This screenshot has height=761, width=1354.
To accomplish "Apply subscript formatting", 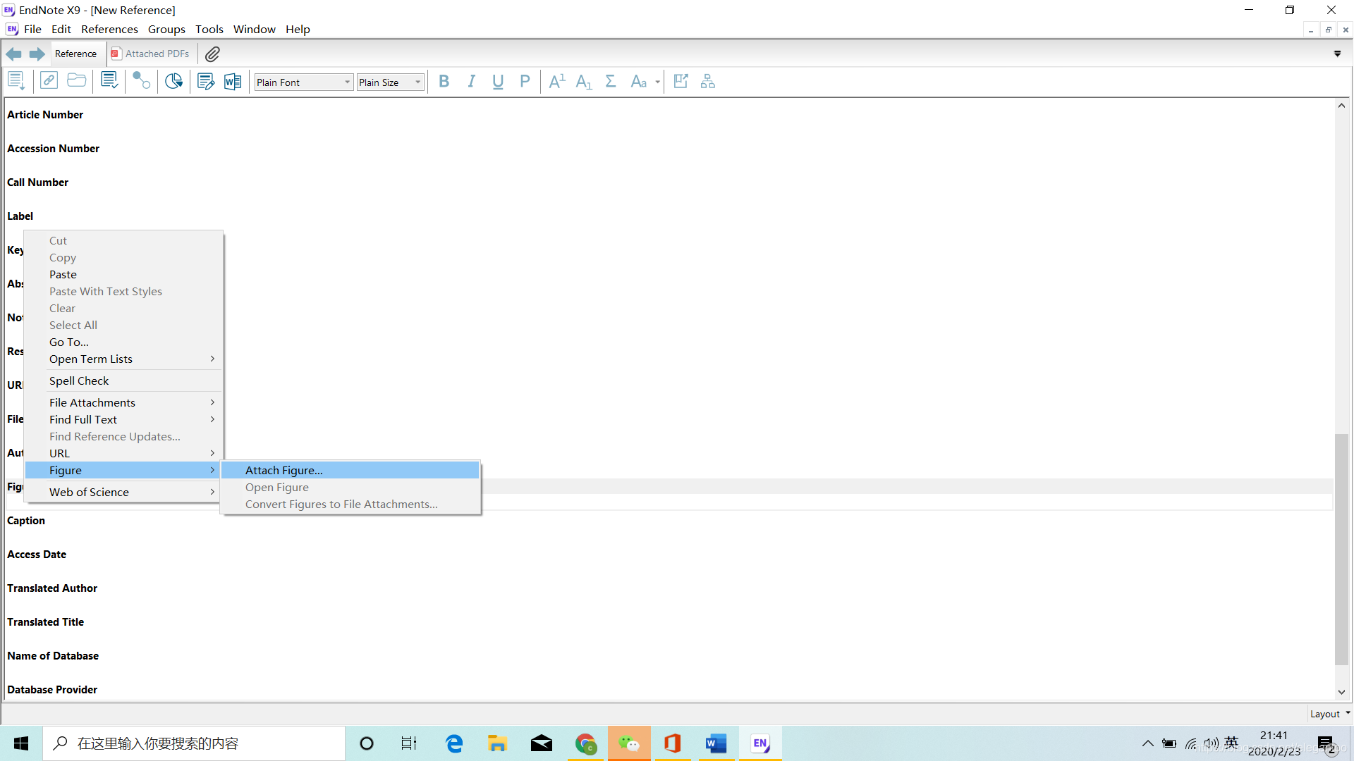I will pos(584,82).
